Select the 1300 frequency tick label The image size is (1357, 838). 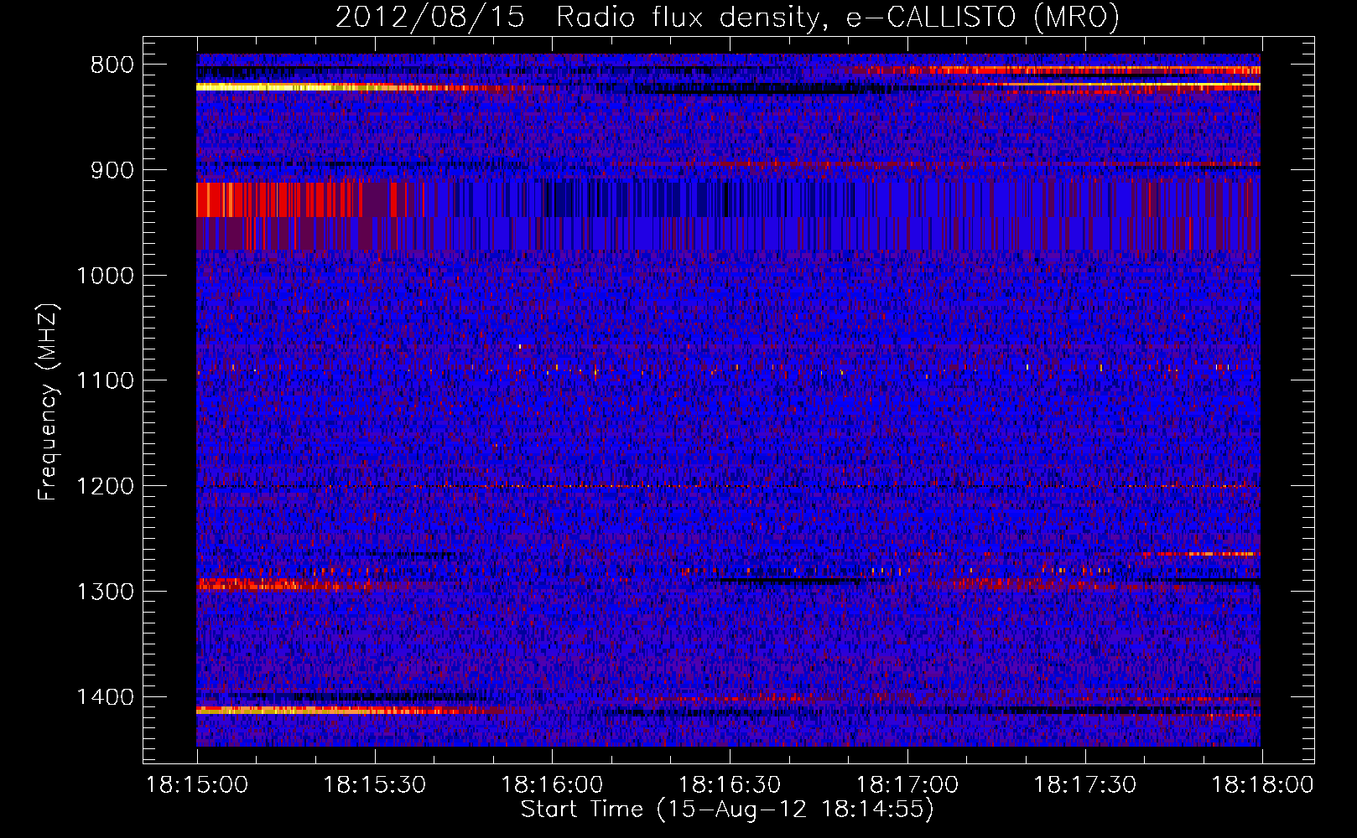click(x=105, y=592)
